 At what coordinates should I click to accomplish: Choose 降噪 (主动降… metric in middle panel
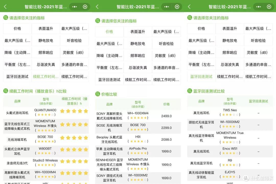[x=109, y=56]
